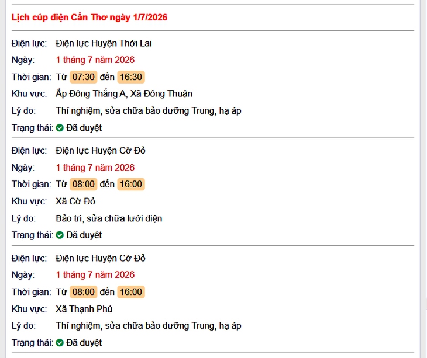Click Xã Cờ Đỏ area text

click(75, 201)
